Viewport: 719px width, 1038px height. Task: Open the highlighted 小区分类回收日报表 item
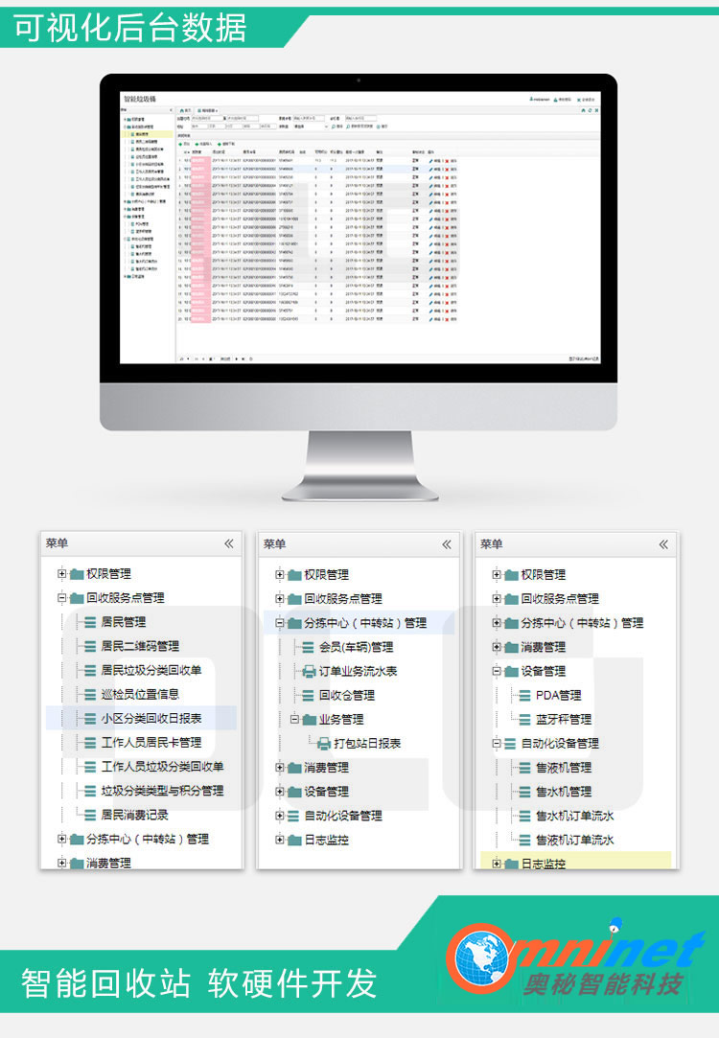pos(151,718)
